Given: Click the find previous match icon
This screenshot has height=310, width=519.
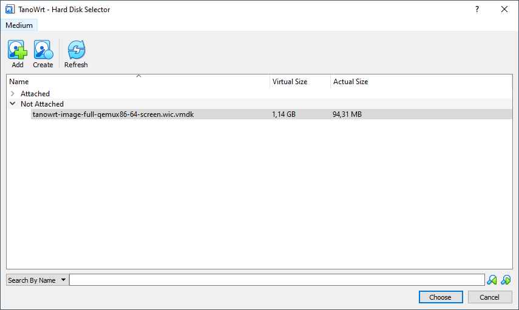Looking at the screenshot, I should [x=492, y=280].
